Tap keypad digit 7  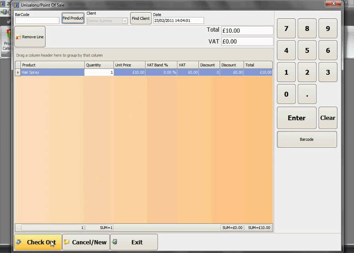(x=286, y=28)
